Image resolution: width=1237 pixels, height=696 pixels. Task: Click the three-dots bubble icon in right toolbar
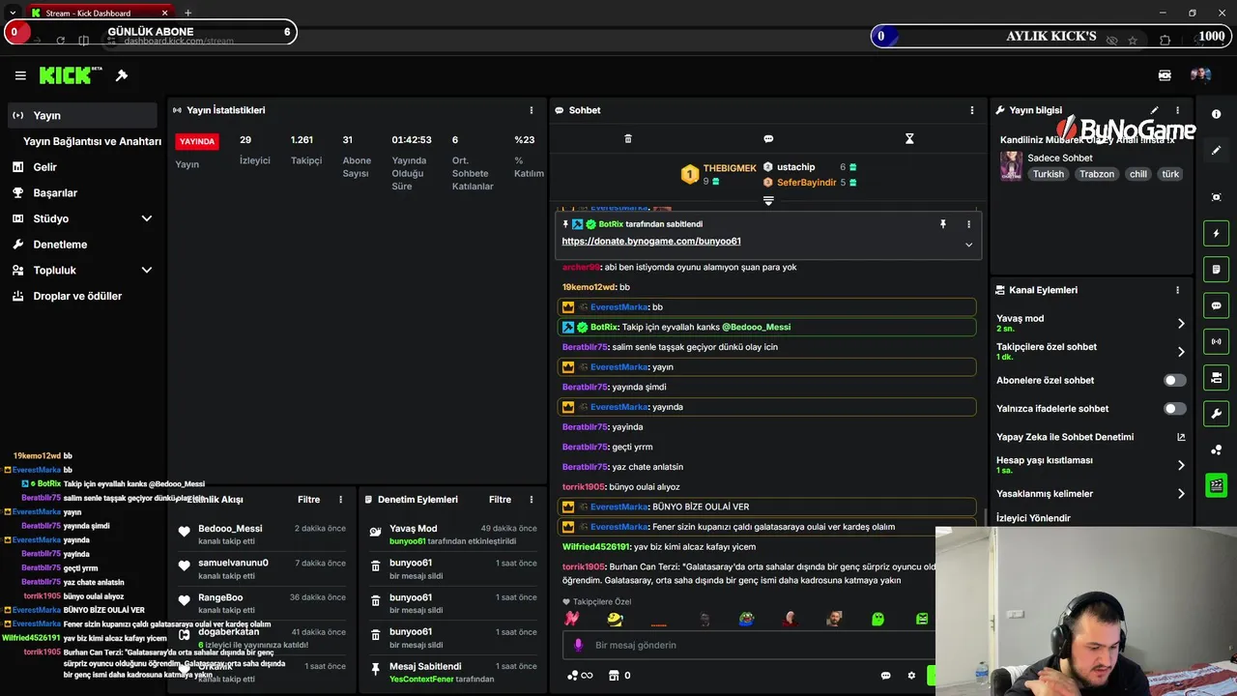(1216, 449)
